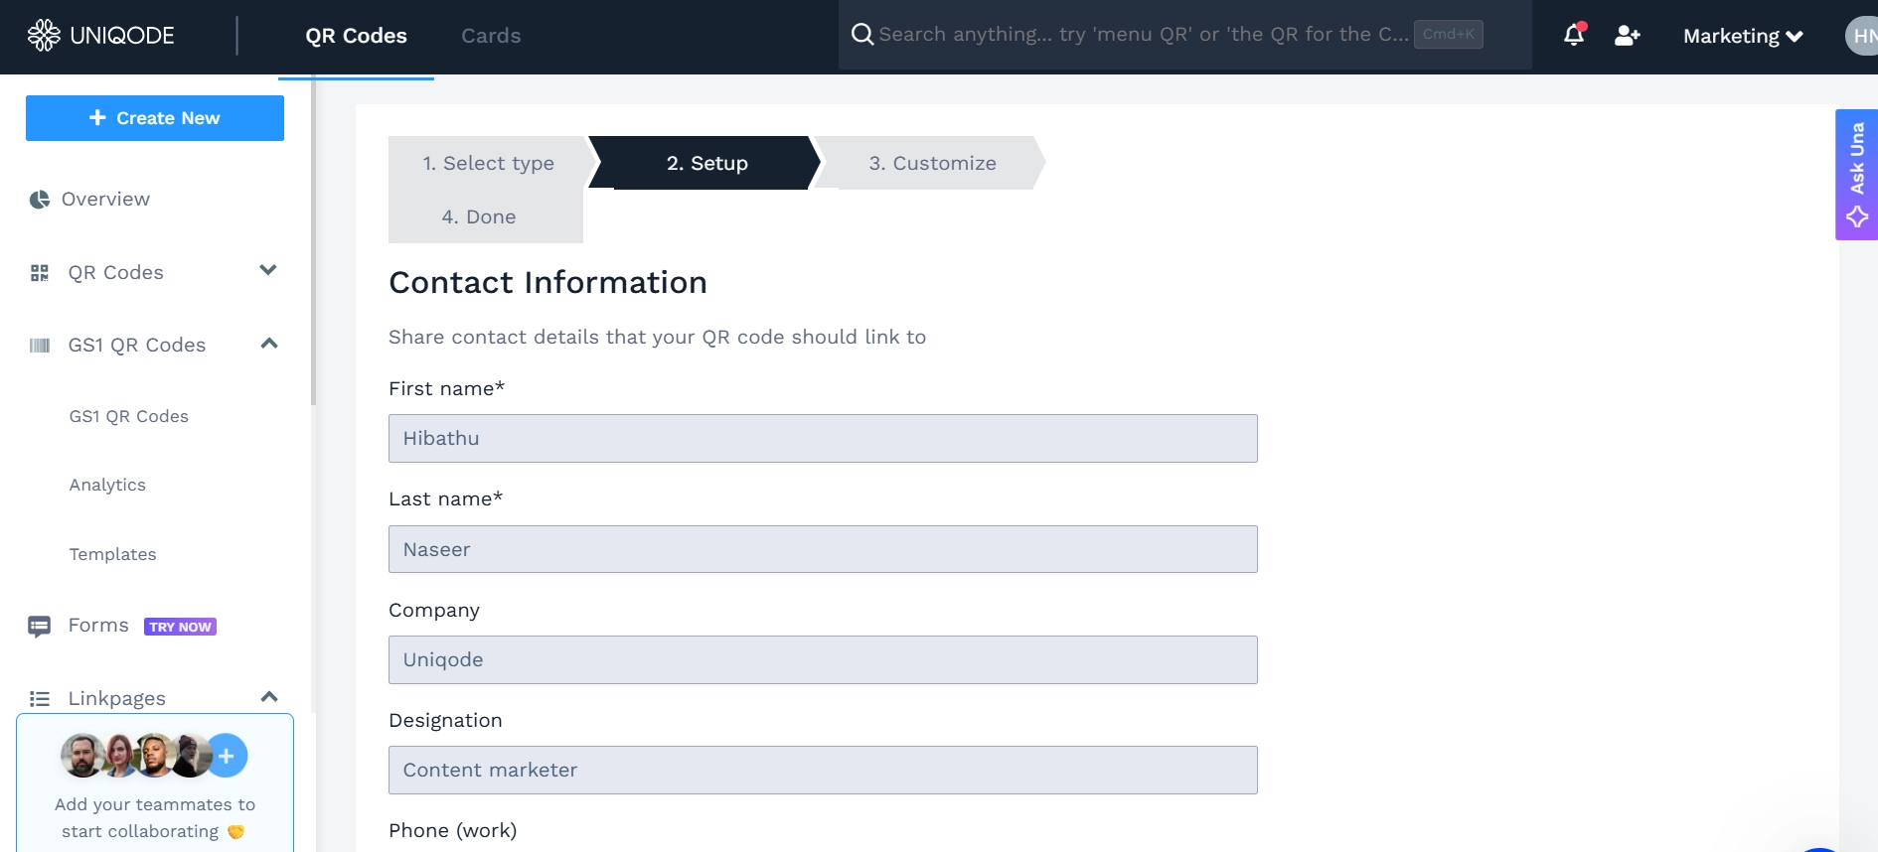Expand the sidebar QR Codes section chevron
Image resolution: width=1878 pixels, height=852 pixels.
point(268,270)
